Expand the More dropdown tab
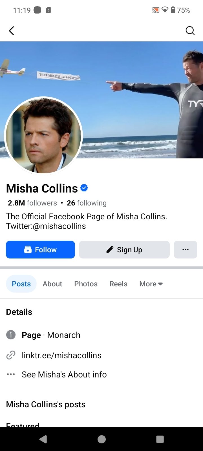The width and height of the screenshot is (203, 451). click(151, 284)
